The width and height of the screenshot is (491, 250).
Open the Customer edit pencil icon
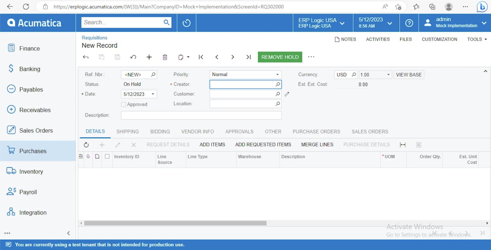287,94
